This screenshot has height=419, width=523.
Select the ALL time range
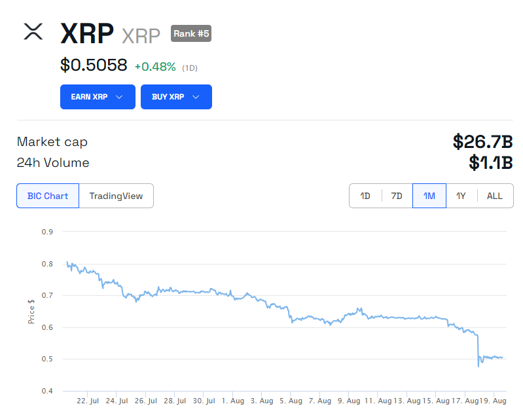coord(495,196)
